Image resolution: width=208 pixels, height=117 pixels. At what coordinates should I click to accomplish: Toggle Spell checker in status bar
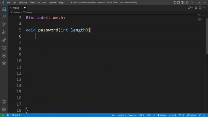[x=173, y=115]
